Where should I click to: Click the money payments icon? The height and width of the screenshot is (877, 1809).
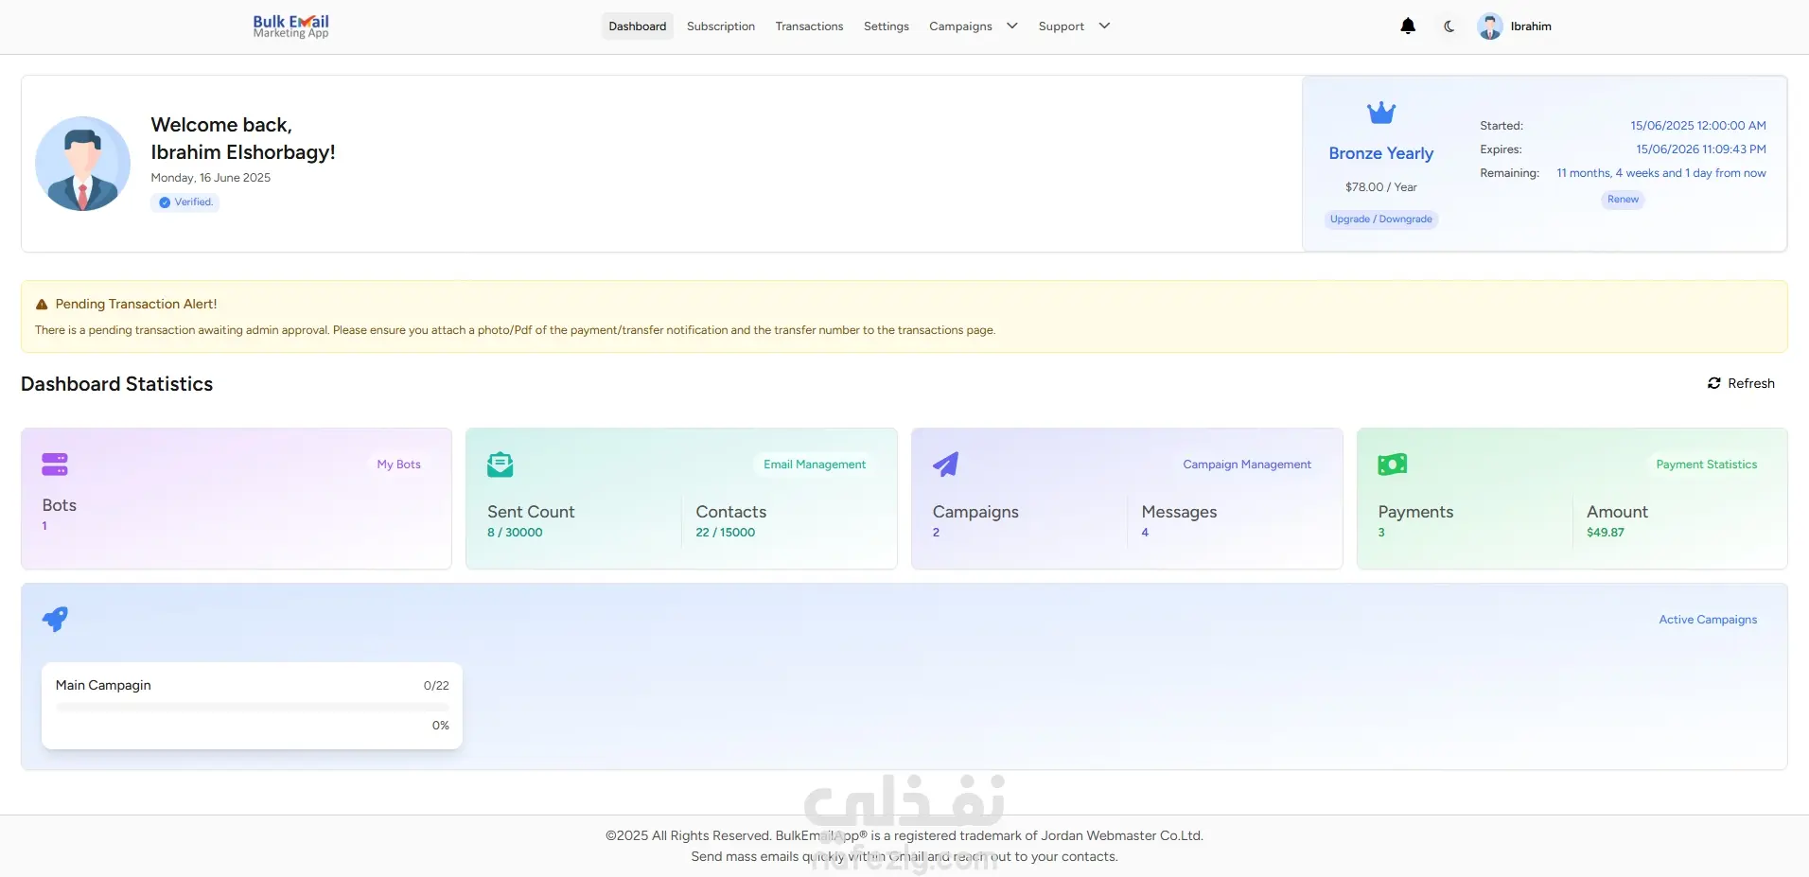coord(1392,465)
